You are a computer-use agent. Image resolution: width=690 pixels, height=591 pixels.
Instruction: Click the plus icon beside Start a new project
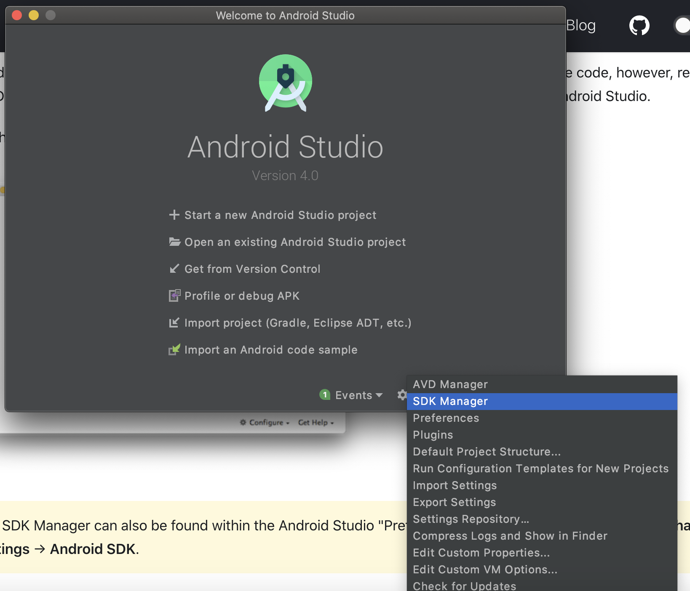click(174, 215)
